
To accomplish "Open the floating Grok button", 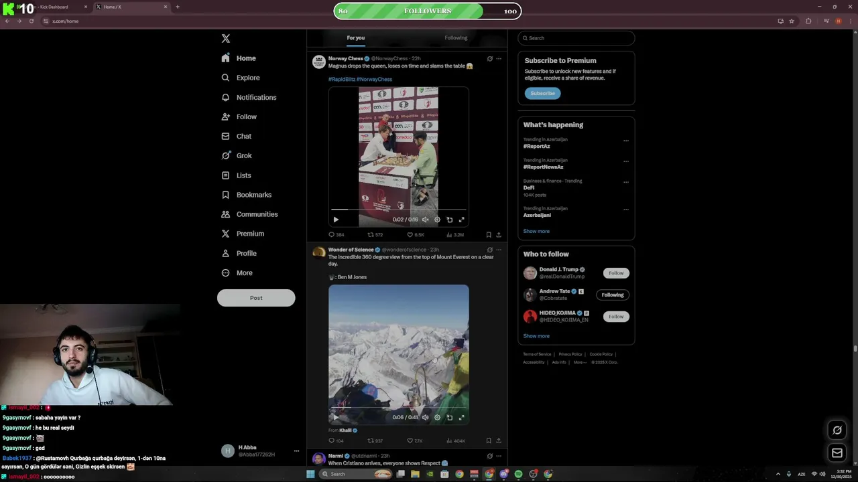I will (x=837, y=430).
